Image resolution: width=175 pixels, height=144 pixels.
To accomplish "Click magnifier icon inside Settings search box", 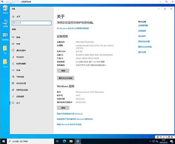I will pos(49,23).
